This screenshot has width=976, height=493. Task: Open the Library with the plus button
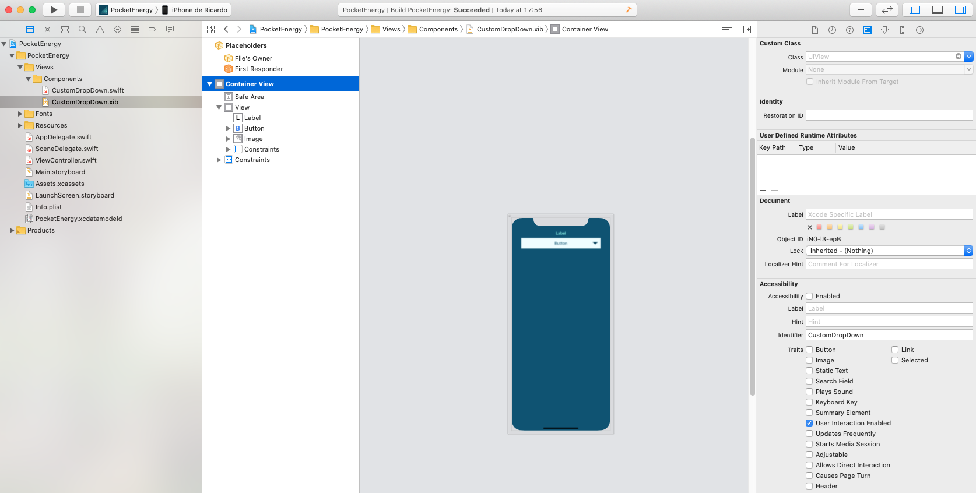coord(861,10)
